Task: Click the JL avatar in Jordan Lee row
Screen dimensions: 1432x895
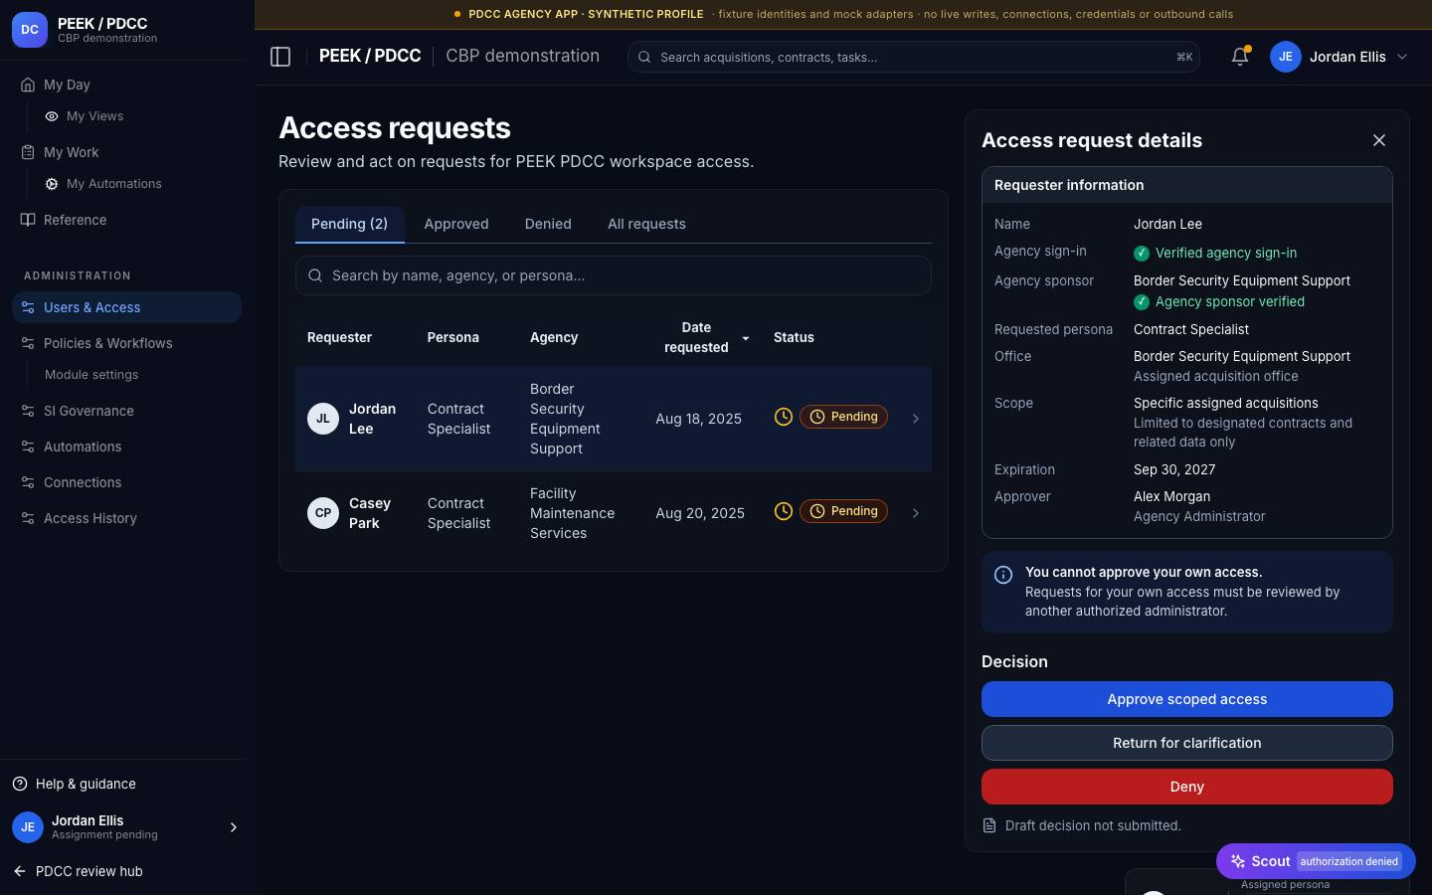Action: (x=323, y=419)
